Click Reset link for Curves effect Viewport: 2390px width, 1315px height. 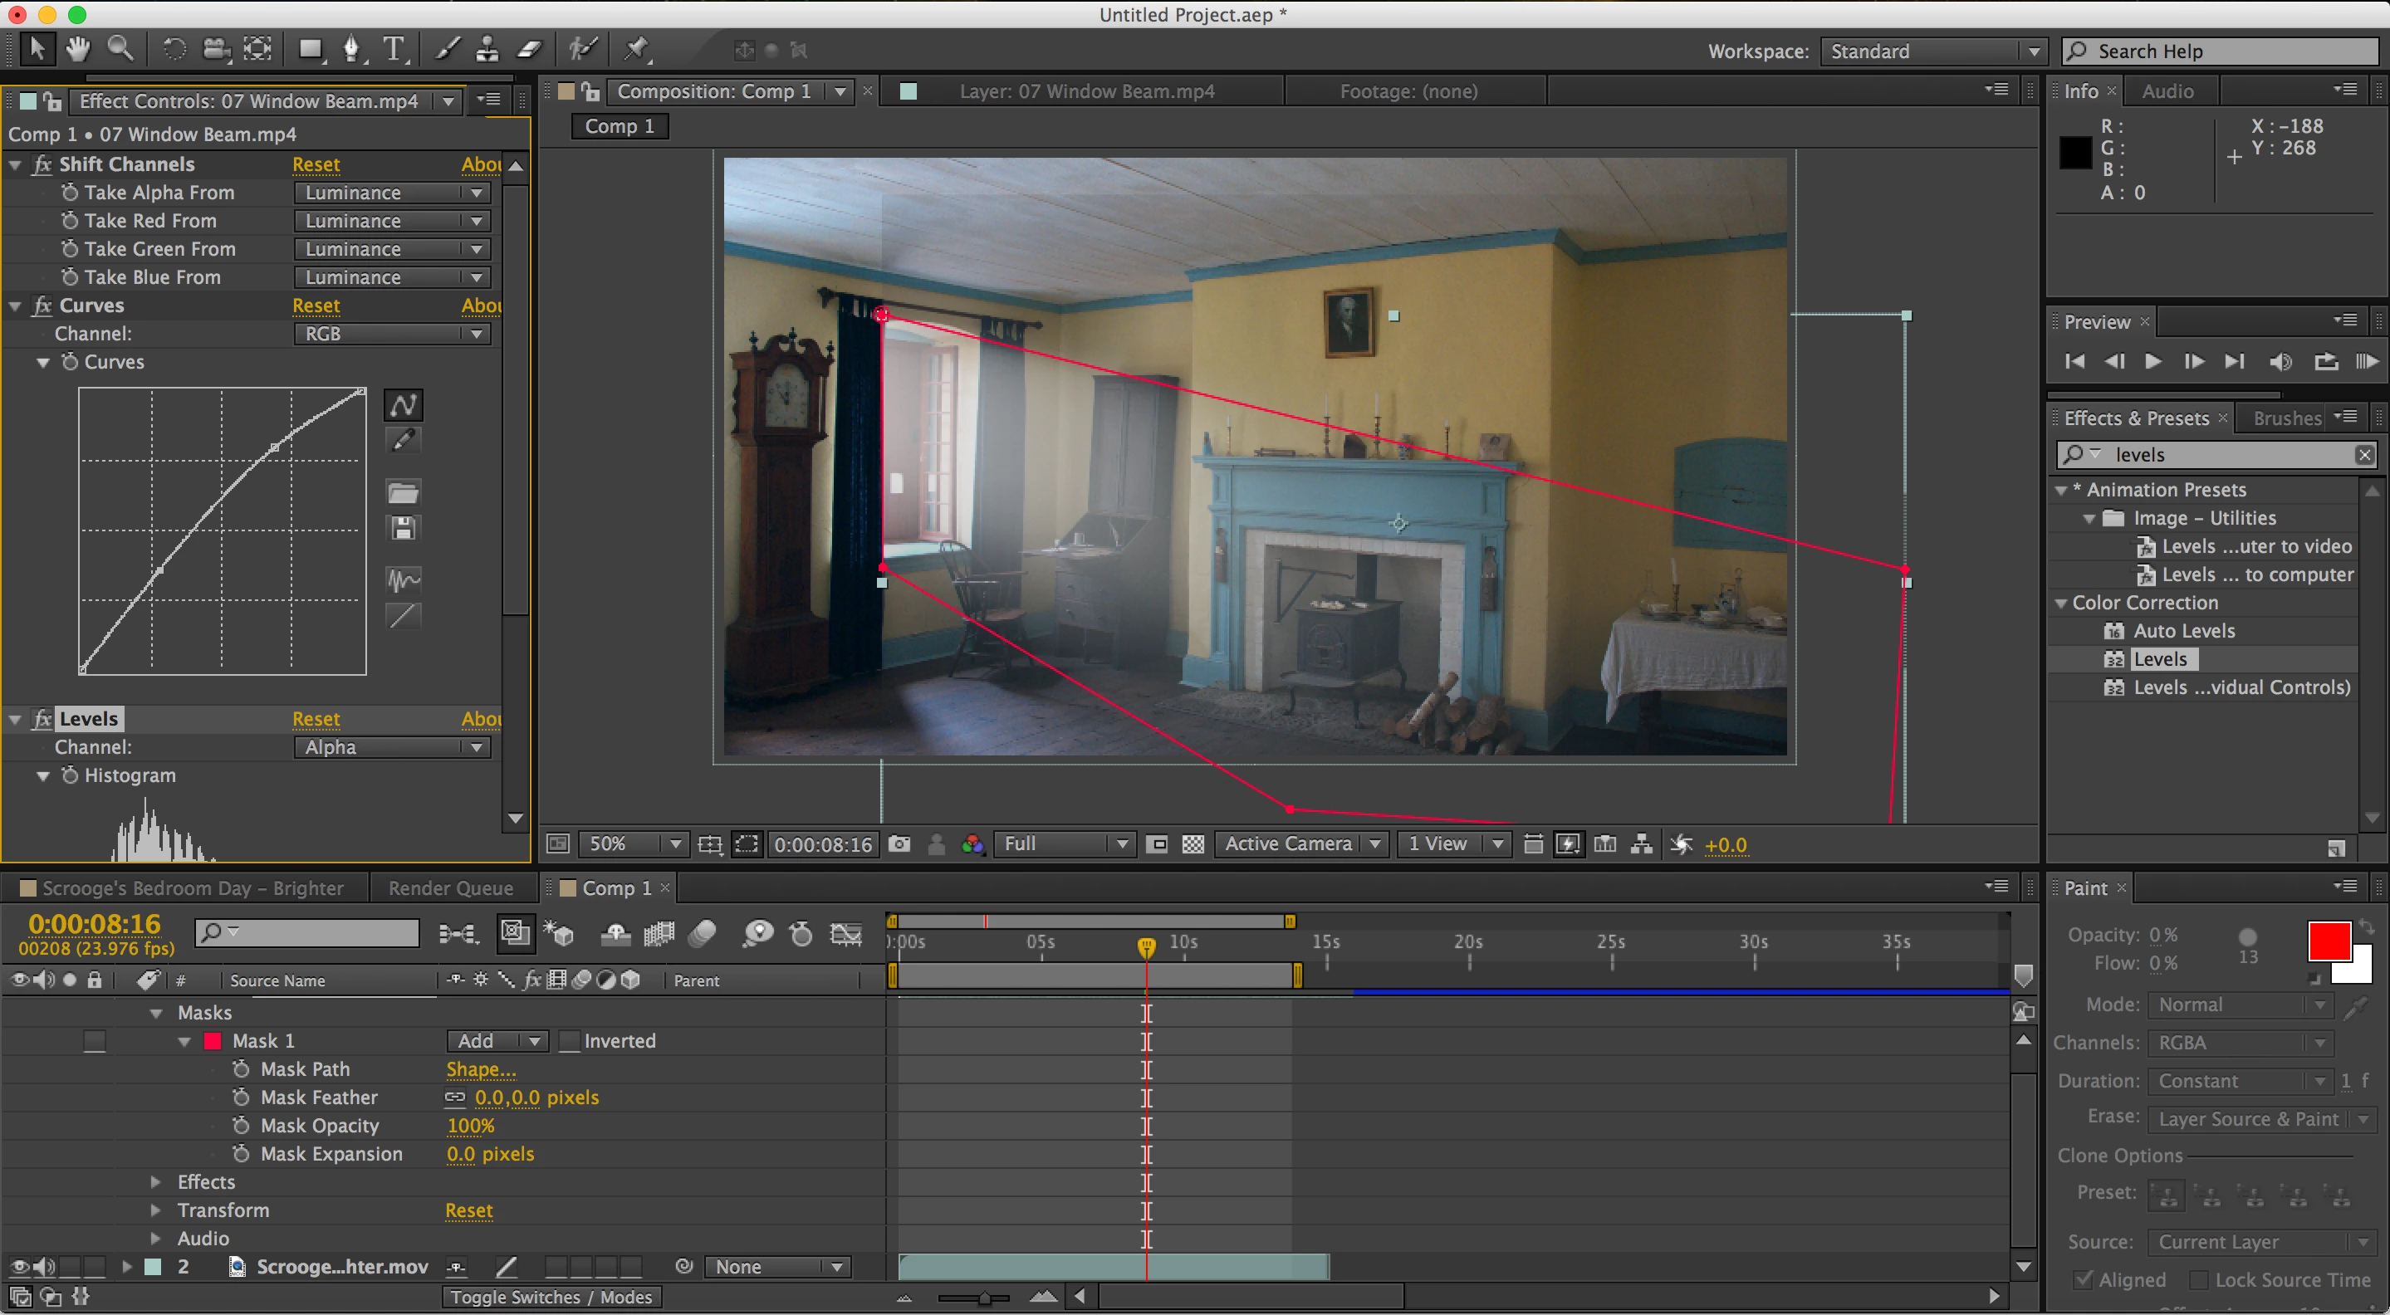pyautogui.click(x=316, y=306)
